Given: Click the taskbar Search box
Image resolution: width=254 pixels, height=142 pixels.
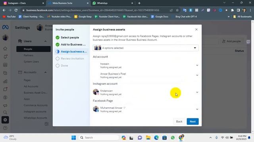Looking at the screenshot, I should [x=99, y=138].
